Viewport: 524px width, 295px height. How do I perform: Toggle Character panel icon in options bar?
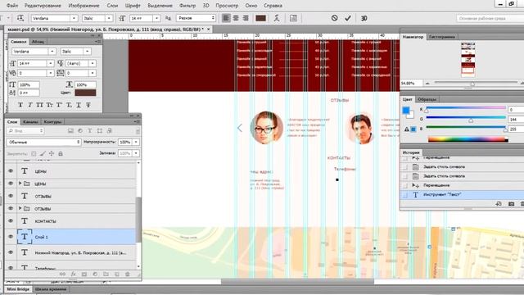coord(293,18)
